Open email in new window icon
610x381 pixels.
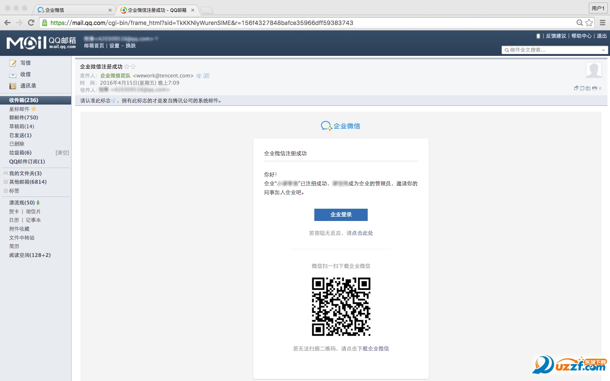(576, 88)
